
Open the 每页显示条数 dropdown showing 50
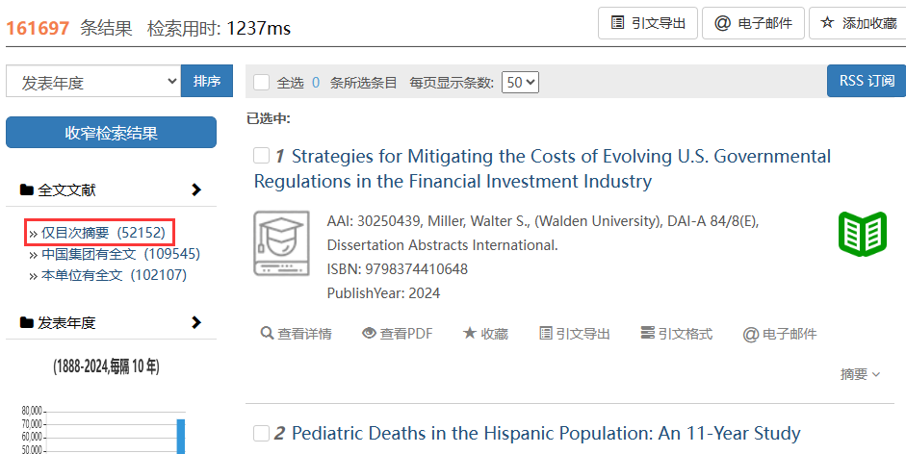521,83
